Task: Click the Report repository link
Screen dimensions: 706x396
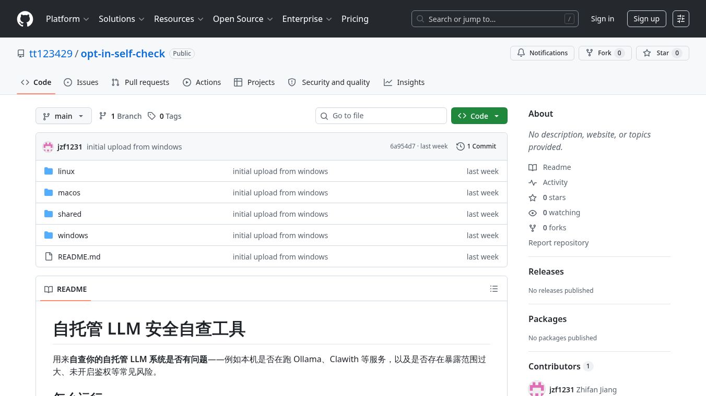Action: [558, 243]
